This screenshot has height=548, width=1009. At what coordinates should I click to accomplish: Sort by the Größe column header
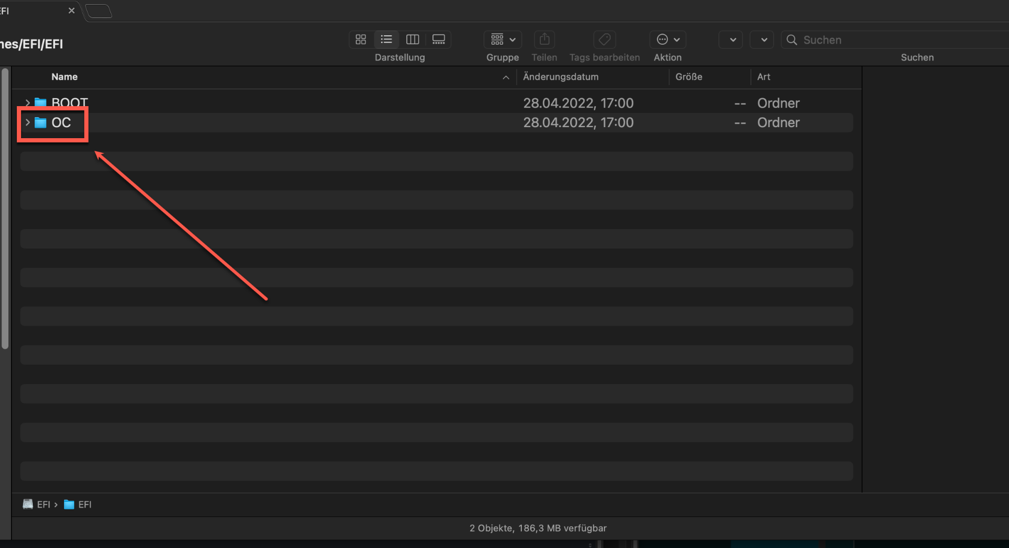[x=689, y=77]
